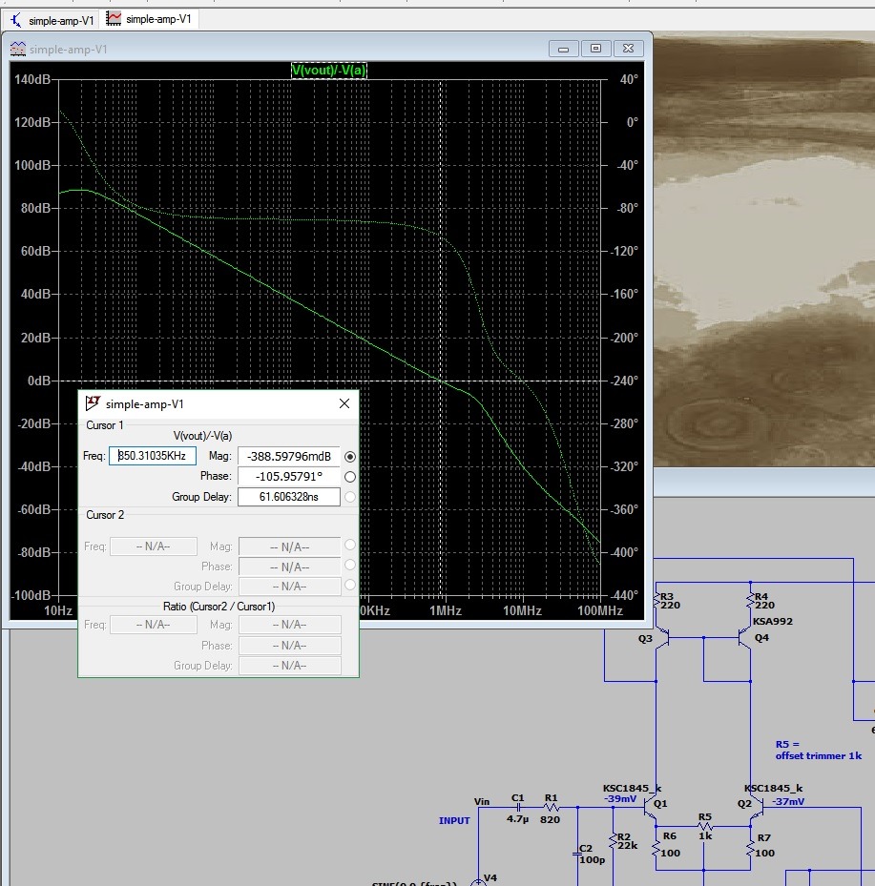Select capacitor C1 4.7µ
This screenshot has height=886, width=875.
click(518, 808)
